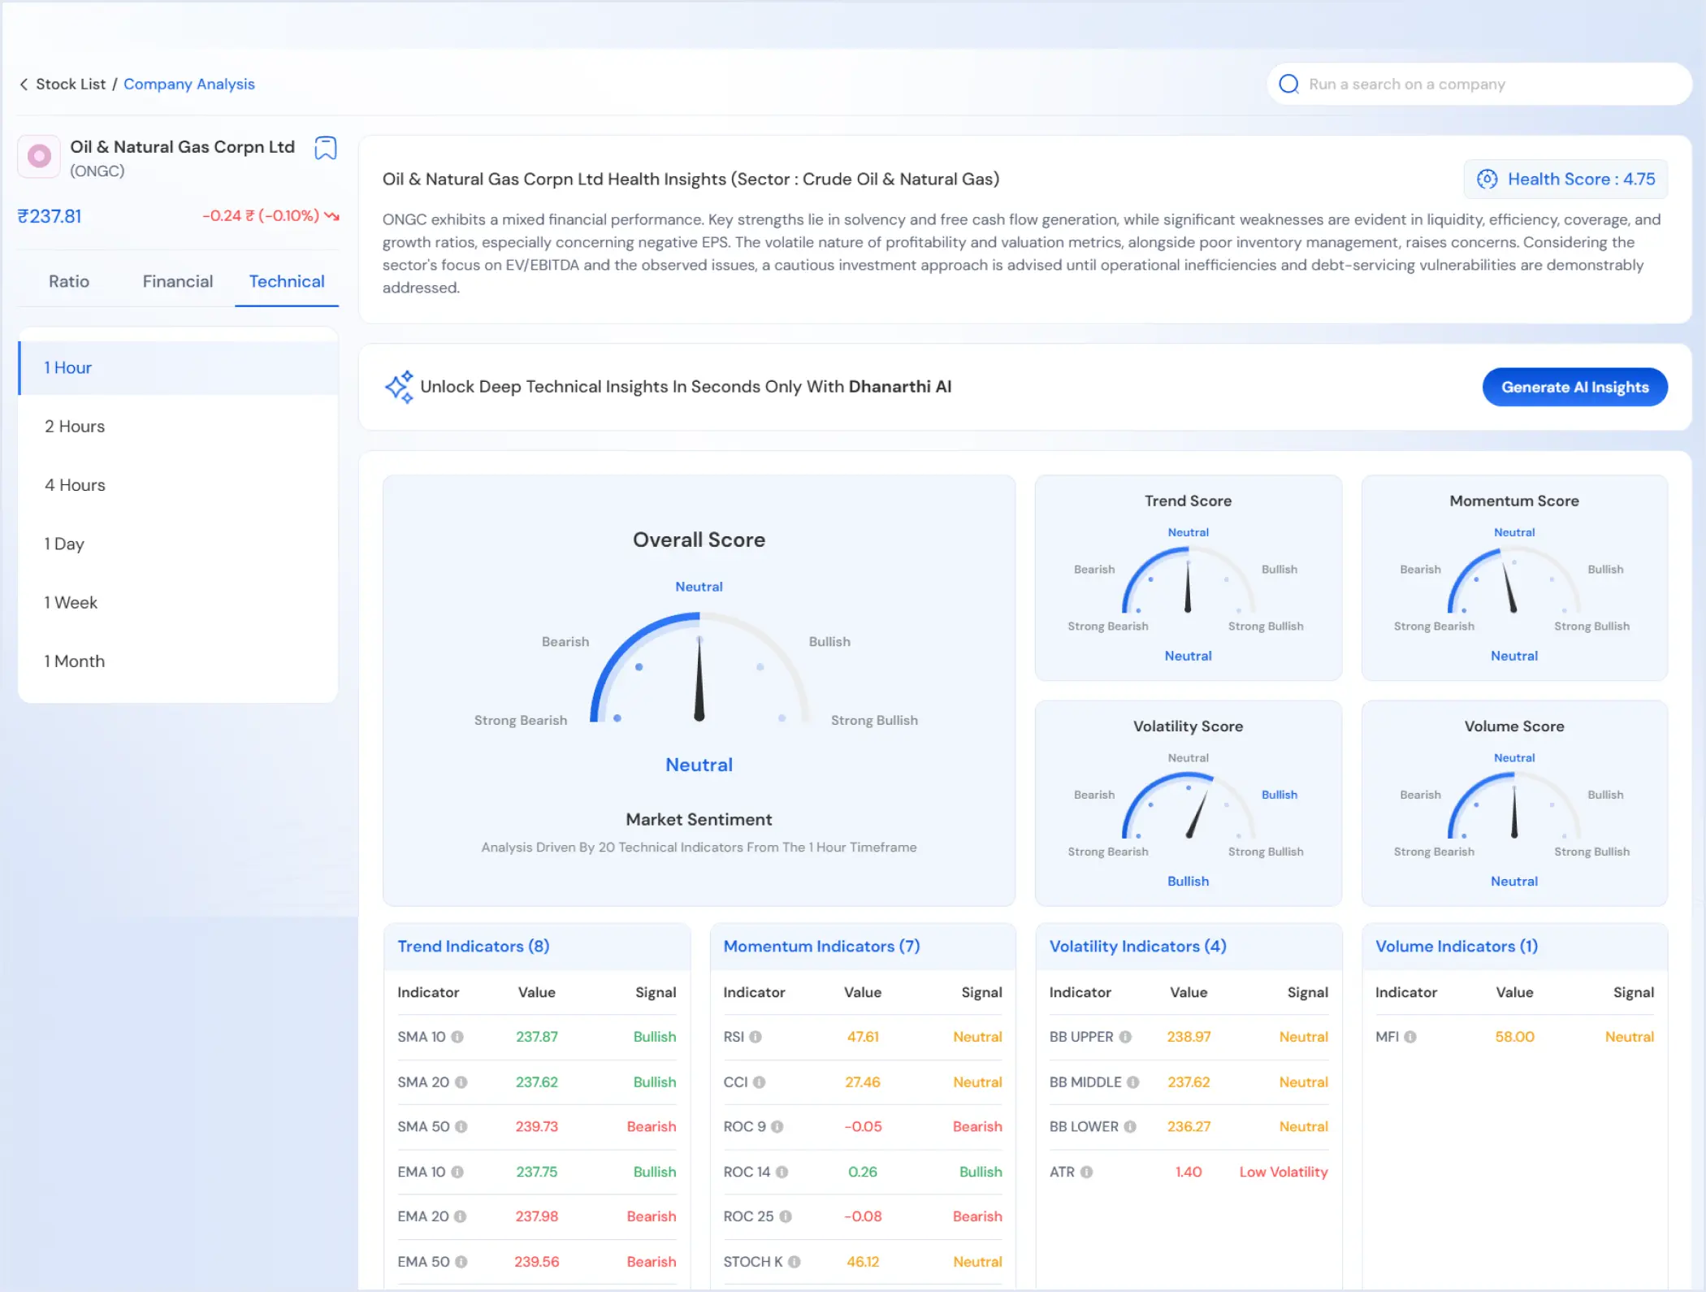Click the Momentum Indicators (7) heading
The image size is (1706, 1292).
(x=821, y=947)
